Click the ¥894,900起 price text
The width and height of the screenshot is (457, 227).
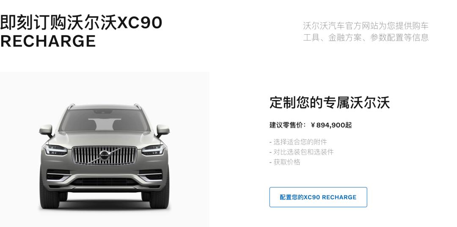click(x=331, y=125)
